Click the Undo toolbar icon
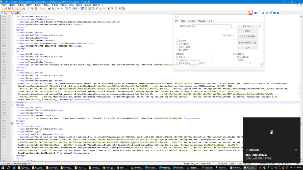303x170 pixels. click(41, 9)
